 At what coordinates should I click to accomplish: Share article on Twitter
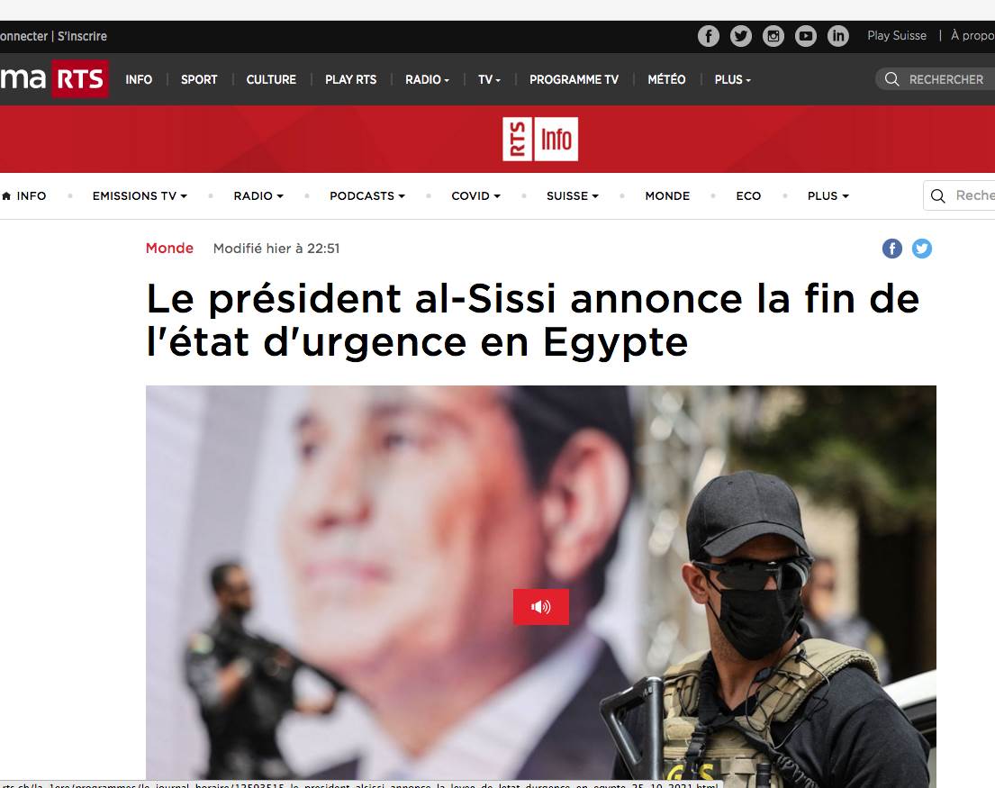(x=921, y=249)
